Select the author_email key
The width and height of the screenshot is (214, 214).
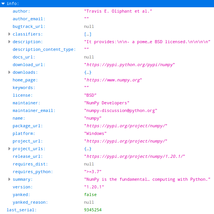point(29,19)
